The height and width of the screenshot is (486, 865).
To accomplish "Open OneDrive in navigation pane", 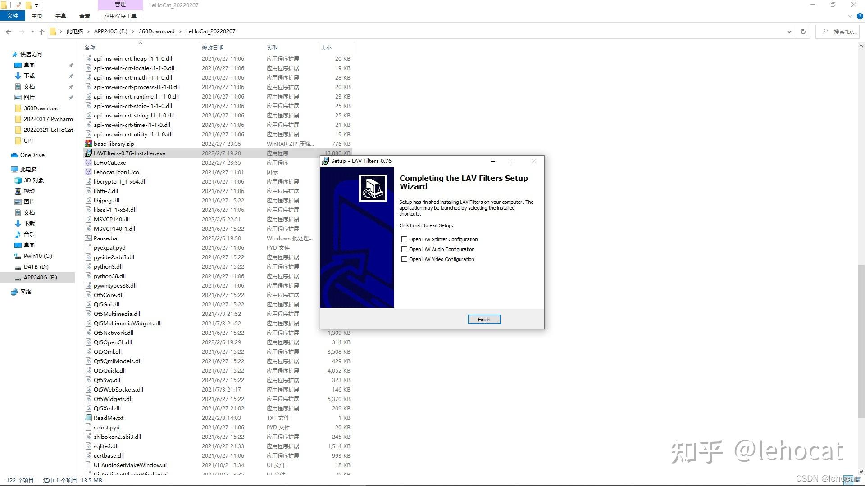I will [32, 155].
